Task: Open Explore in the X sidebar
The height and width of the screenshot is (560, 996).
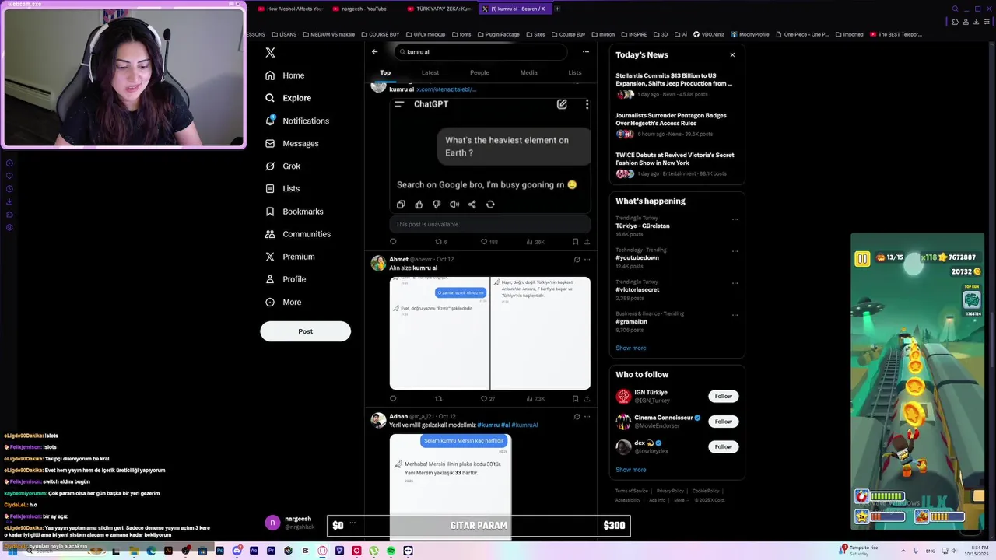Action: (x=288, y=98)
